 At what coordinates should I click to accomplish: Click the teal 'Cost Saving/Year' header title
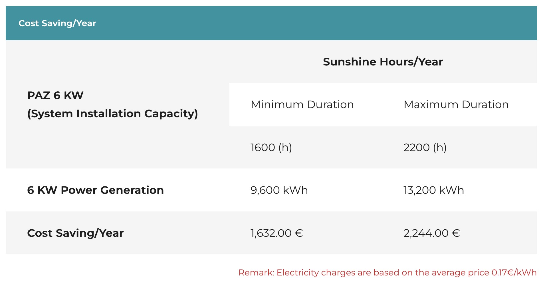(57, 23)
